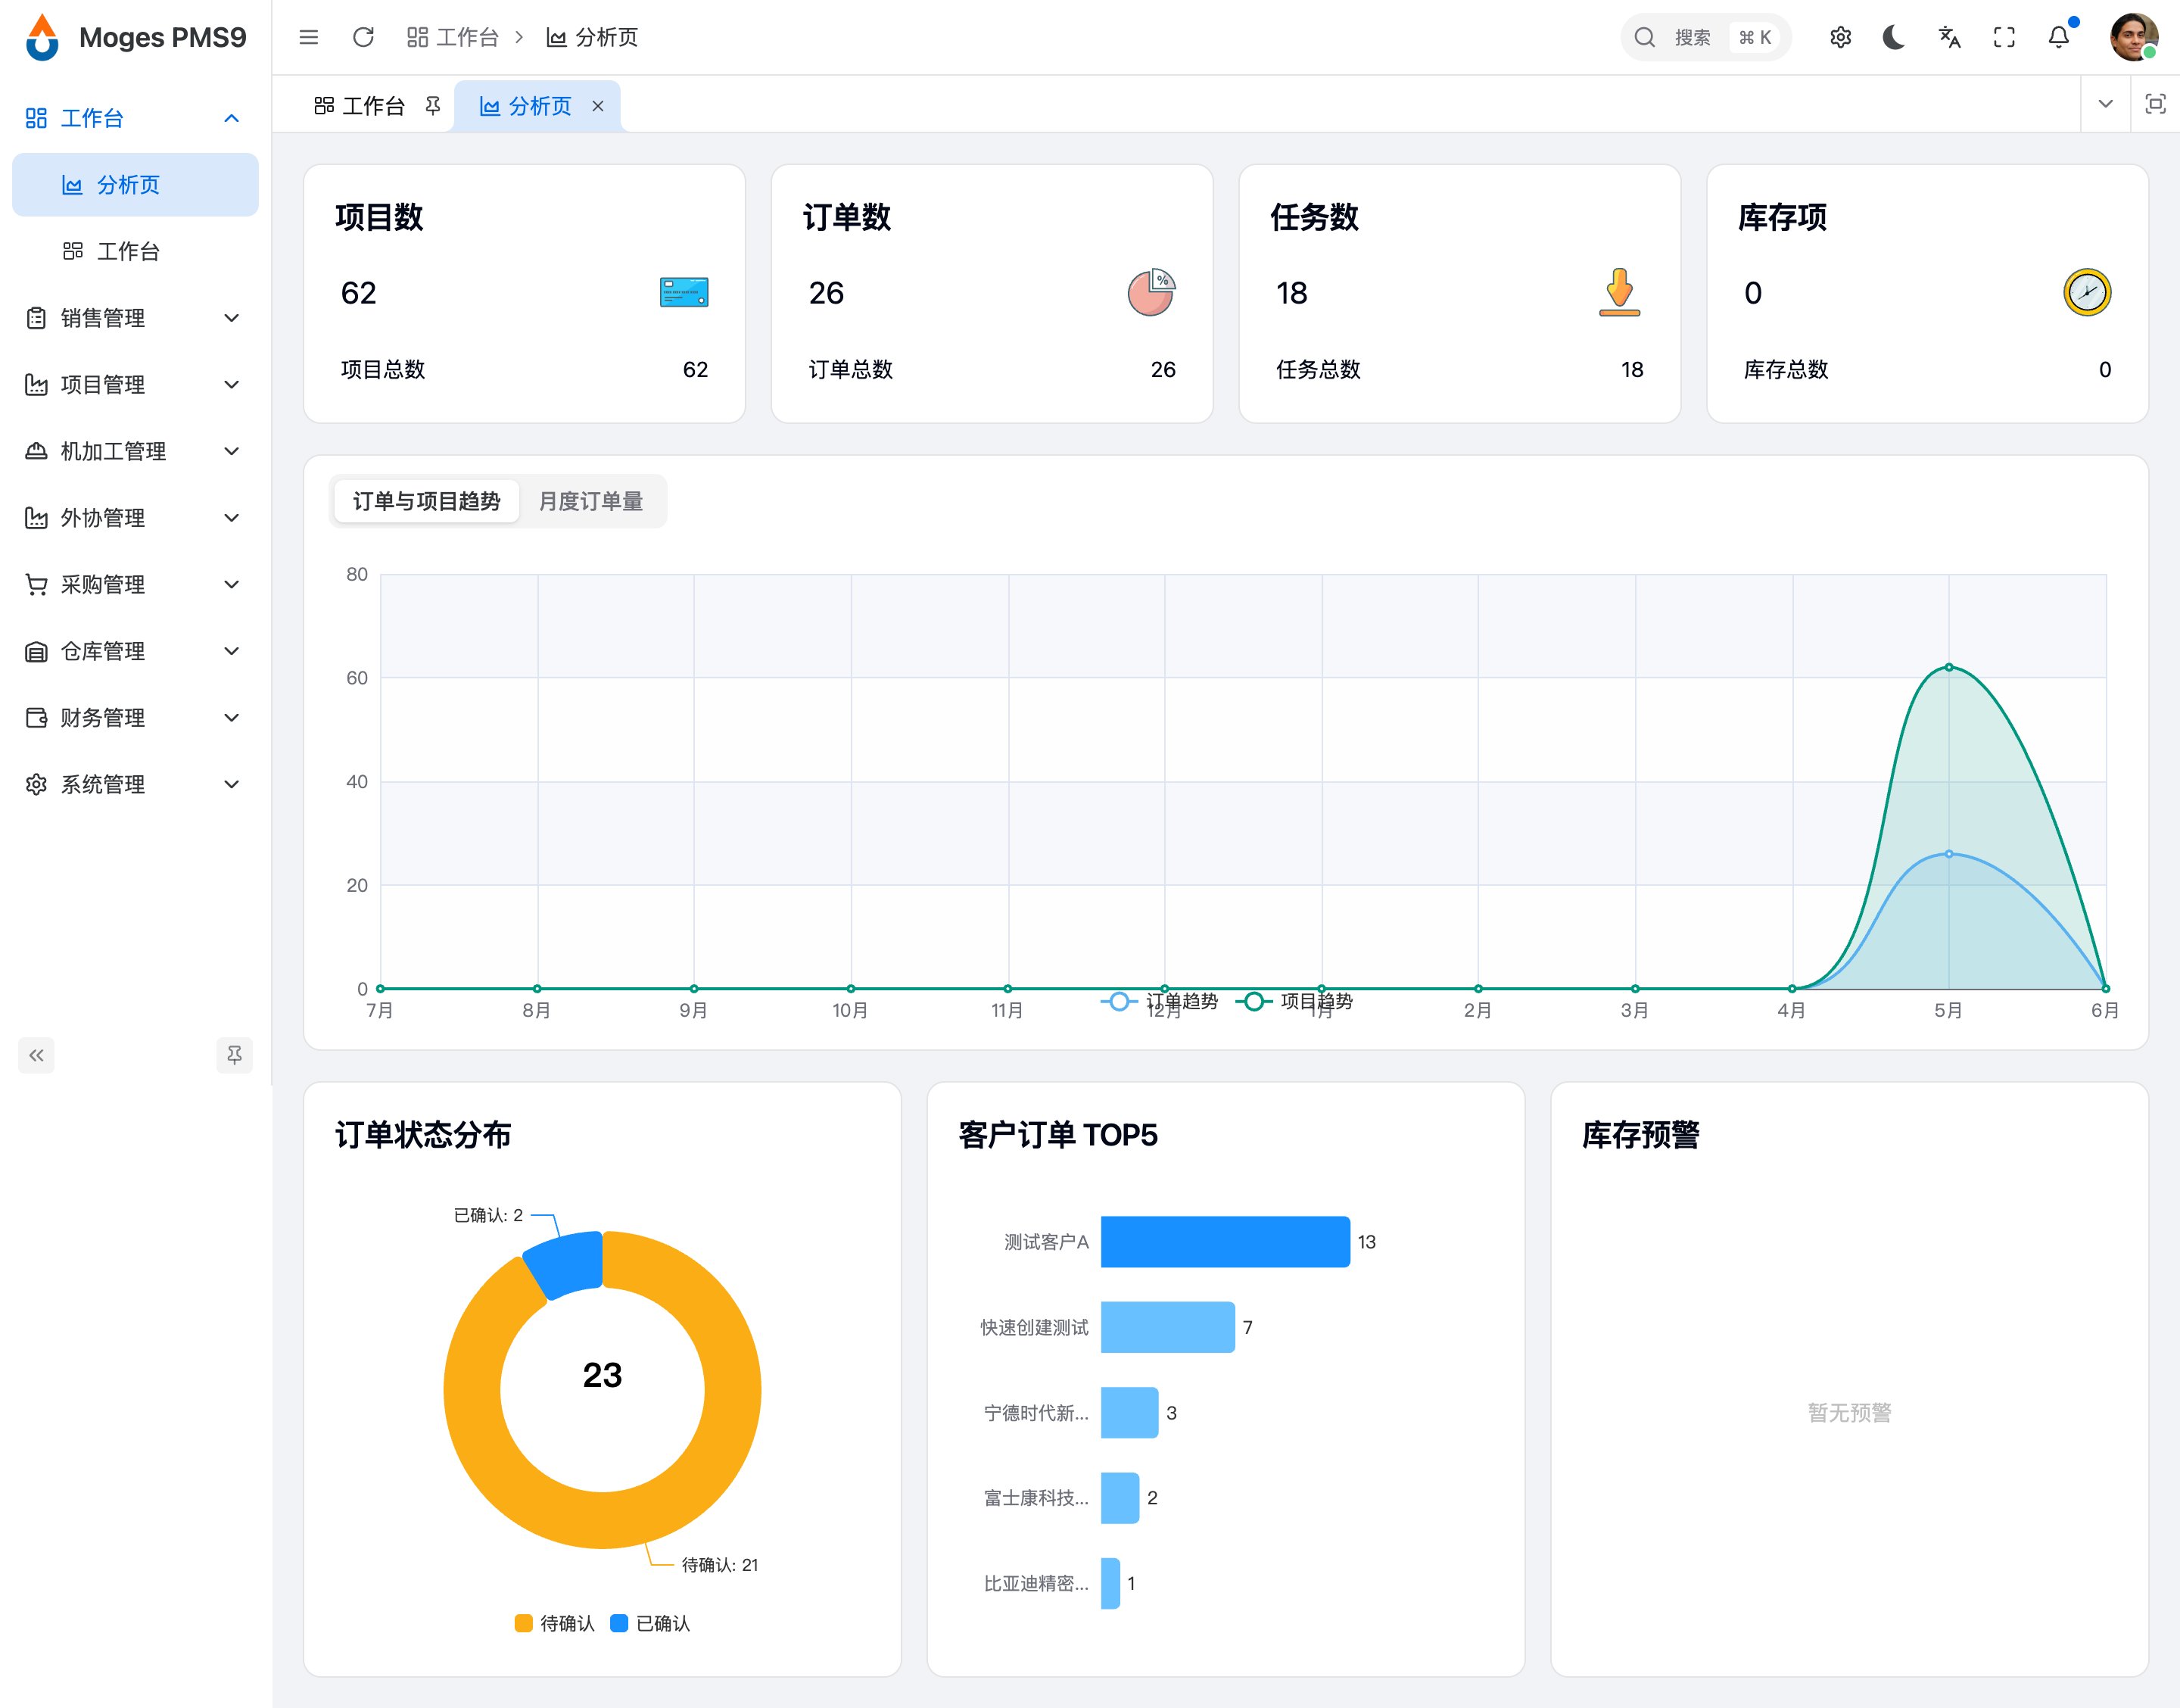Viewport: 2180px width, 1708px height.
Task: Open the settings gear icon in header
Action: pos(1840,37)
